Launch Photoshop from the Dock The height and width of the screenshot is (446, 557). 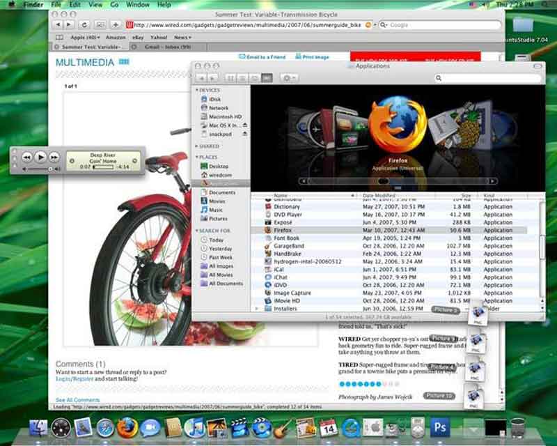coord(440,426)
